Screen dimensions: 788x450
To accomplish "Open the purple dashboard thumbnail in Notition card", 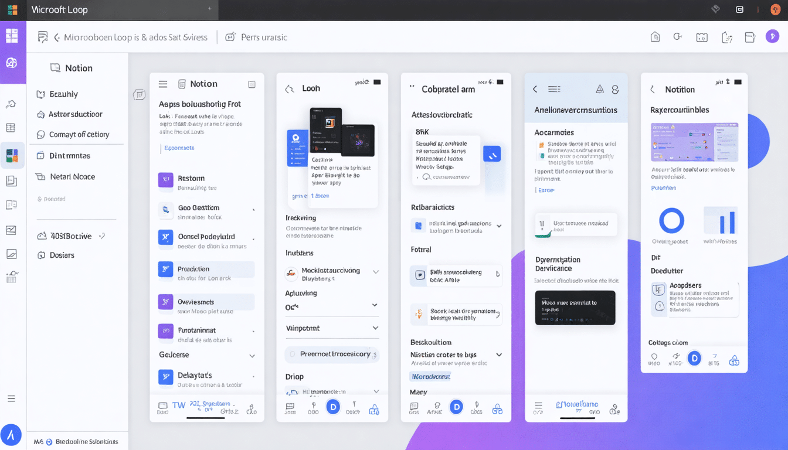I will coord(694,142).
